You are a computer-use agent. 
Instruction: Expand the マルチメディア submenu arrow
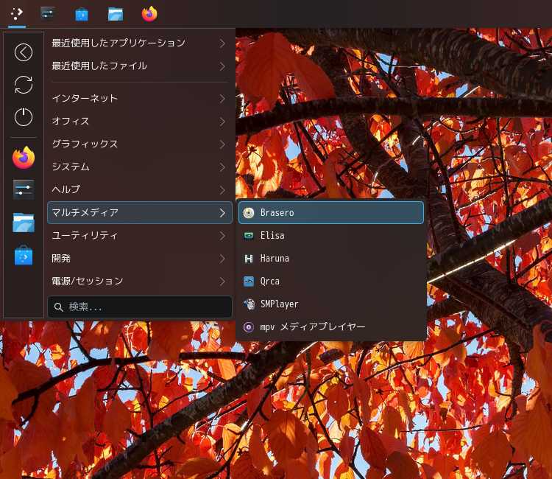[222, 213]
